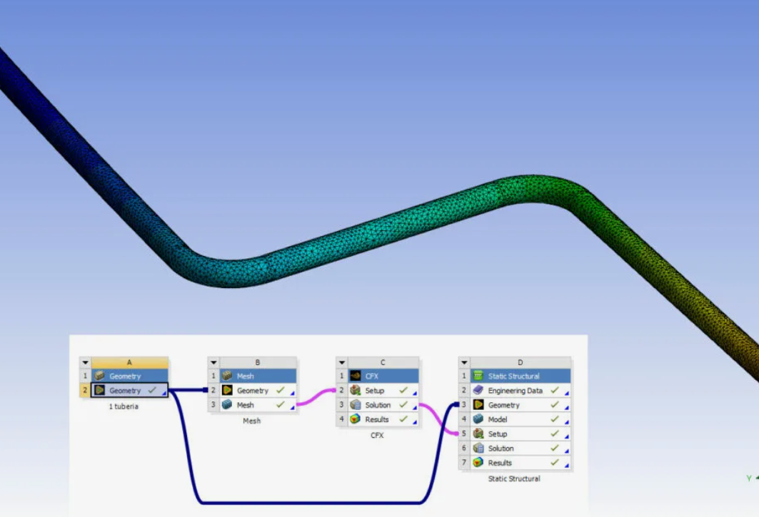The image size is (759, 517).
Task: Click the Results cell icon in CFX system C
Action: coord(356,419)
